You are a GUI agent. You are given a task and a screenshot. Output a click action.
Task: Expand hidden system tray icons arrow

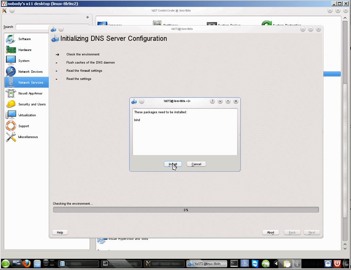click(276, 264)
